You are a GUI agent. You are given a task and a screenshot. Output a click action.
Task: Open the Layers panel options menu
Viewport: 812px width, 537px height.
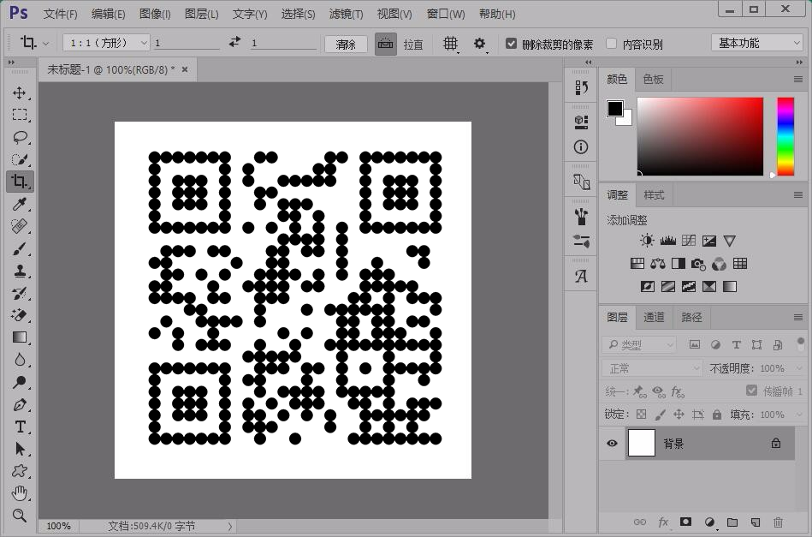798,317
